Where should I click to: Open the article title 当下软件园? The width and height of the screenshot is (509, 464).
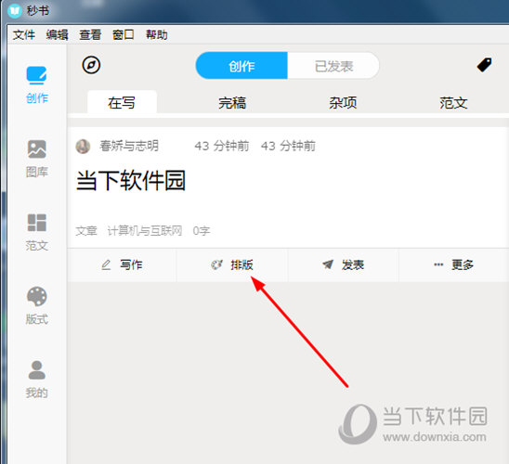tap(131, 180)
